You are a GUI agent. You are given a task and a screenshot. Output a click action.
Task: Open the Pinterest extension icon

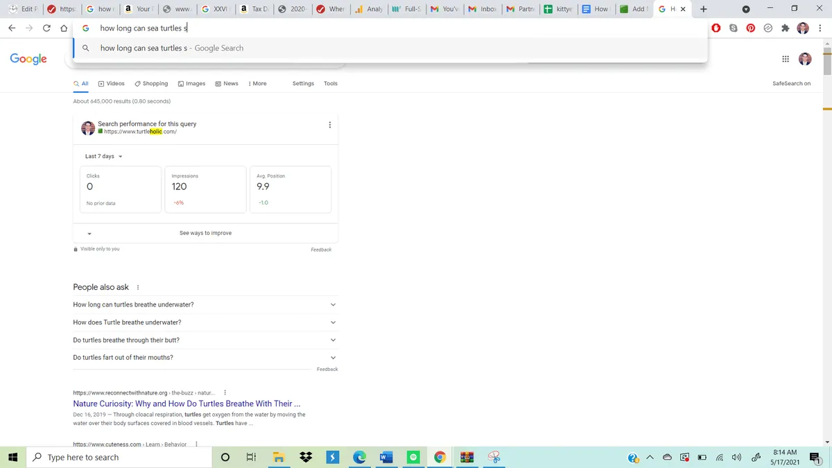tap(751, 28)
